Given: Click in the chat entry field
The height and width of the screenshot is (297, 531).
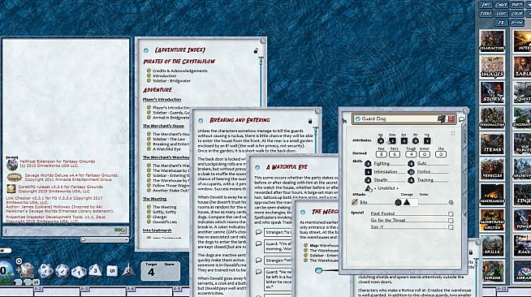Looking at the screenshot, I should [66, 230].
